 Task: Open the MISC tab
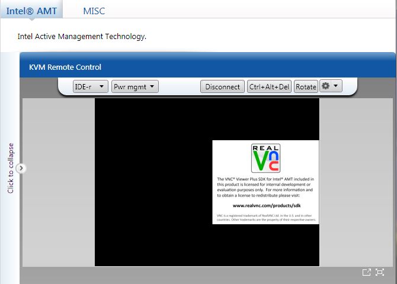[x=94, y=11]
